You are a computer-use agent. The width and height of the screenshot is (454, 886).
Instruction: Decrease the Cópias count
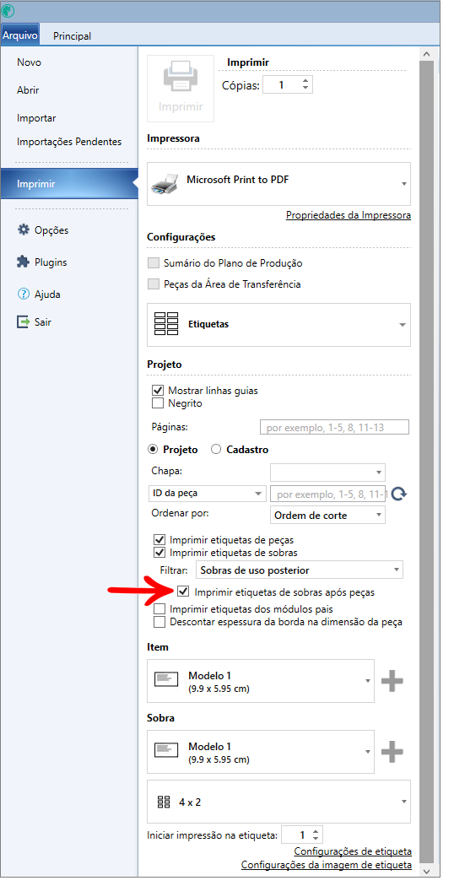(305, 89)
